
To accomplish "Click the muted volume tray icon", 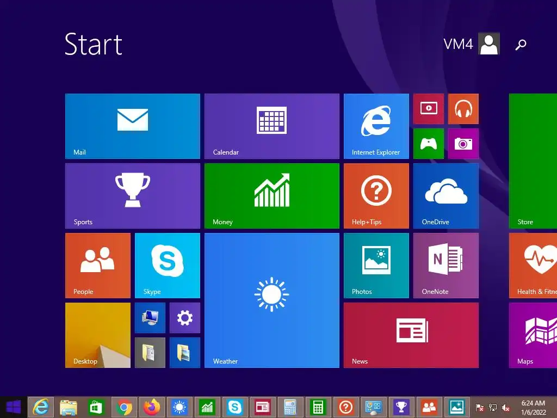I will click(x=506, y=407).
